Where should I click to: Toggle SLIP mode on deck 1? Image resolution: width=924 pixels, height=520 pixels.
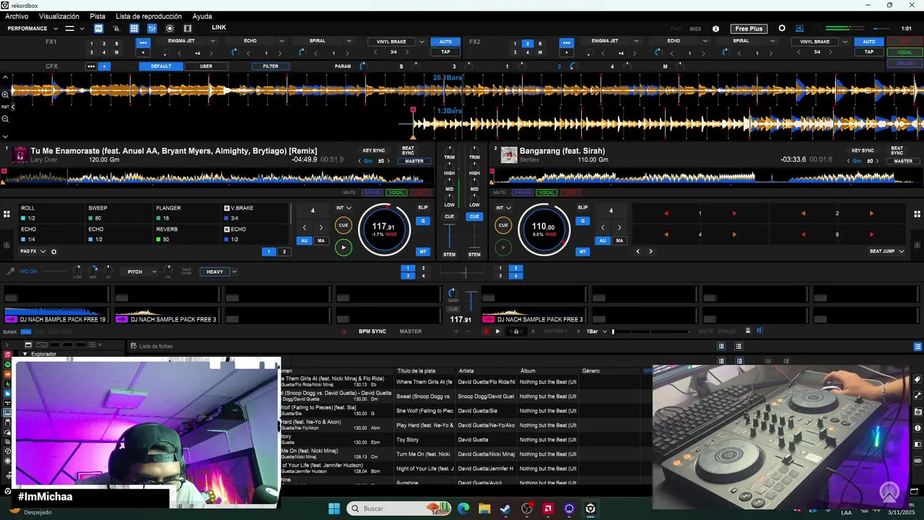pos(423,207)
